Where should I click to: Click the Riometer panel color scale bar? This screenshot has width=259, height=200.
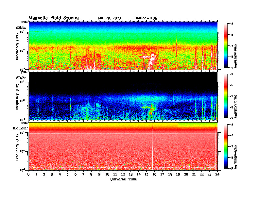(225, 146)
